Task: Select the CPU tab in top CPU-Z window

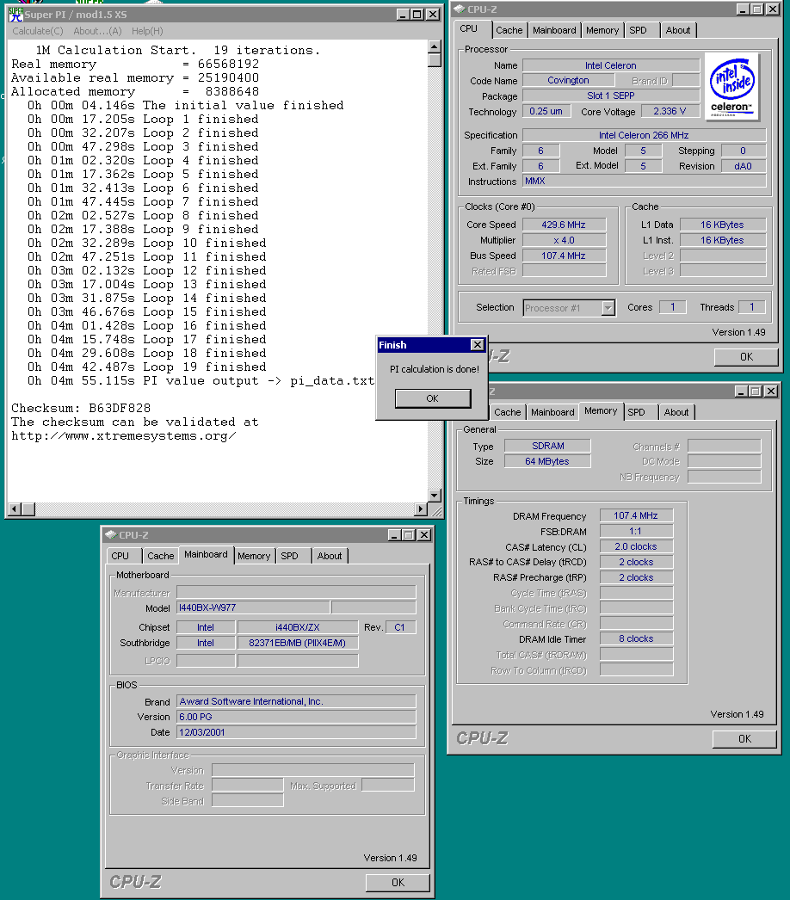Action: point(472,28)
